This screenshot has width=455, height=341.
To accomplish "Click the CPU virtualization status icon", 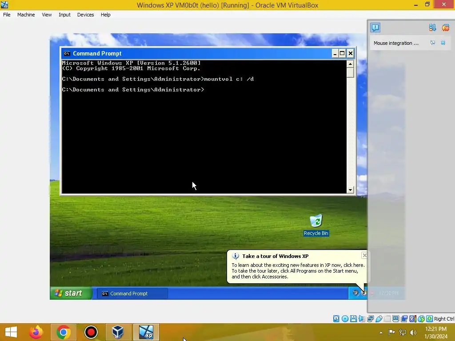I will pyautogui.click(x=412, y=319).
